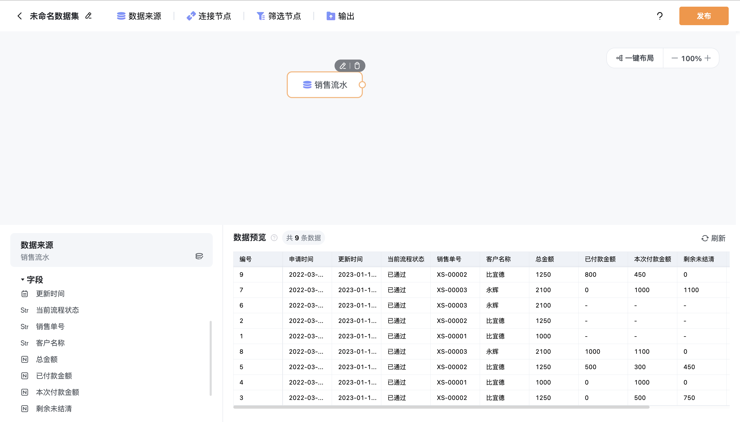Publish the dataset with 发布 button
Viewport: 740px width, 422px height.
pyautogui.click(x=704, y=16)
